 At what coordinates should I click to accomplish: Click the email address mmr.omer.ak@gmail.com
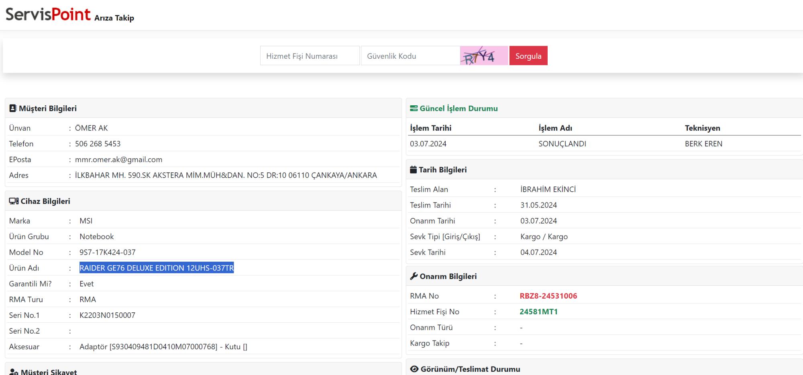point(118,160)
